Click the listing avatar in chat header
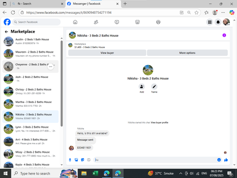This screenshot has width=237, height=178. tap(73, 35)
